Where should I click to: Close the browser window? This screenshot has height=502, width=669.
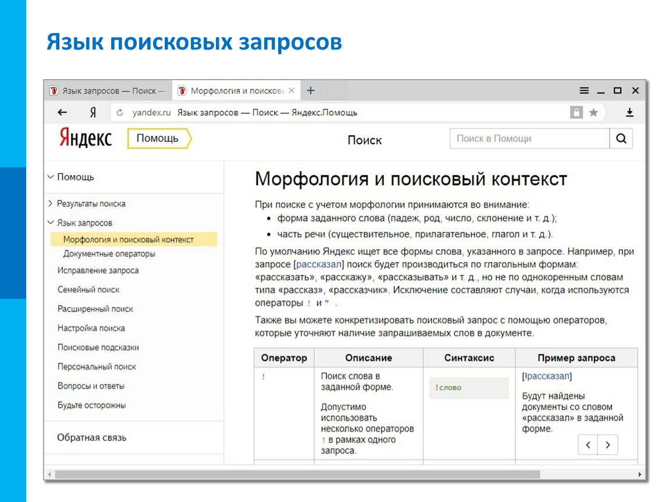pos(635,90)
